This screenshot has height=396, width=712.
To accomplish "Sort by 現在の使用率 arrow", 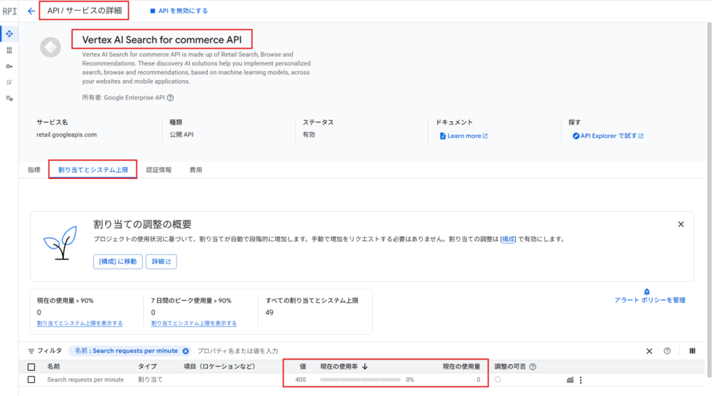I will point(364,367).
